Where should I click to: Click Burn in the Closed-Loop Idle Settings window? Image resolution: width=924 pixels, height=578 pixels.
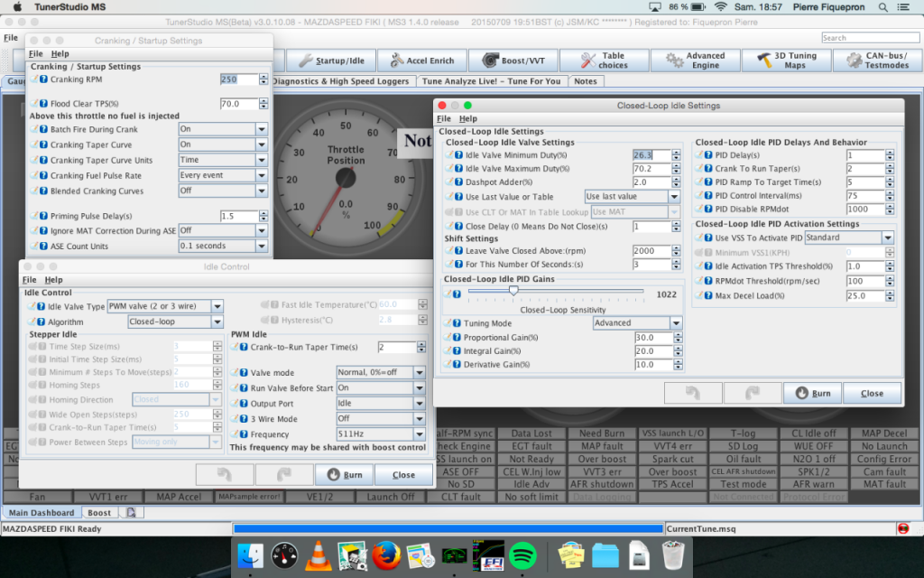click(813, 394)
